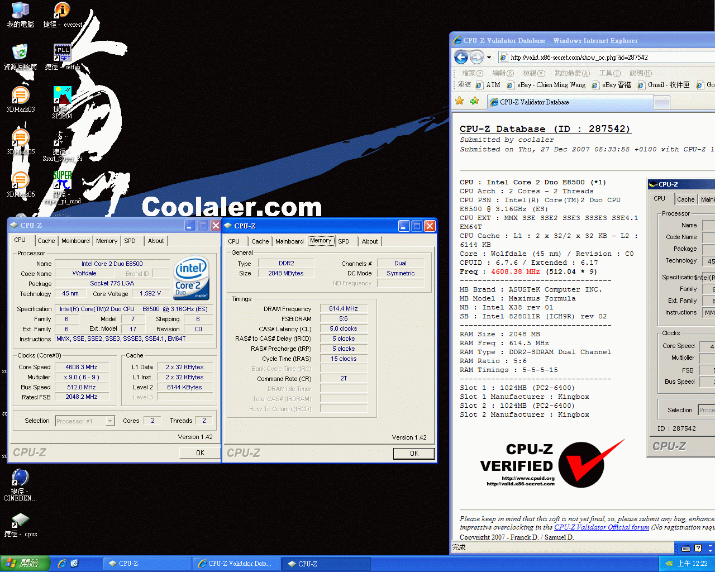Open the 檢視(V) menu in Internet Explorer
The height and width of the screenshot is (572, 715).
(x=533, y=73)
